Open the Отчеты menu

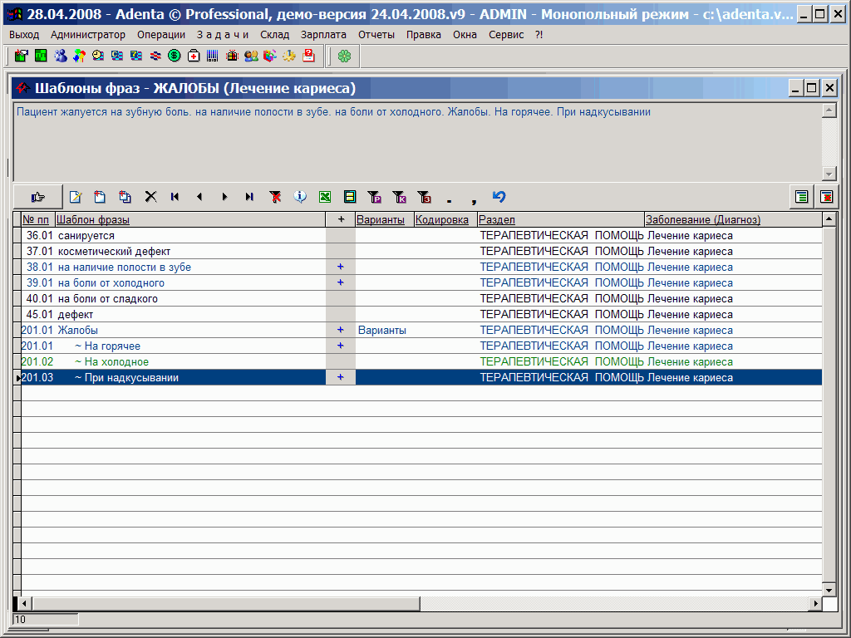[376, 35]
